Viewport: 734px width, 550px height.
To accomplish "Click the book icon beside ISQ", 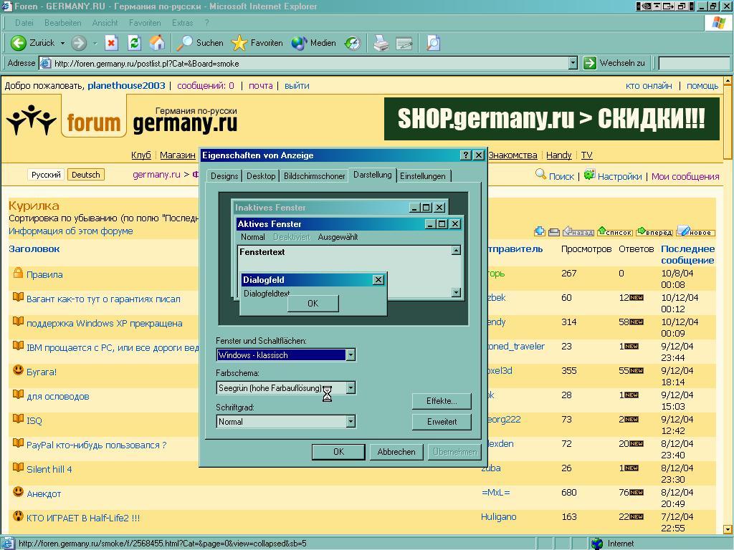I will click(18, 418).
